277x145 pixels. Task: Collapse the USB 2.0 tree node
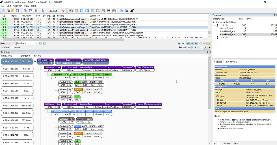pos(214,25)
